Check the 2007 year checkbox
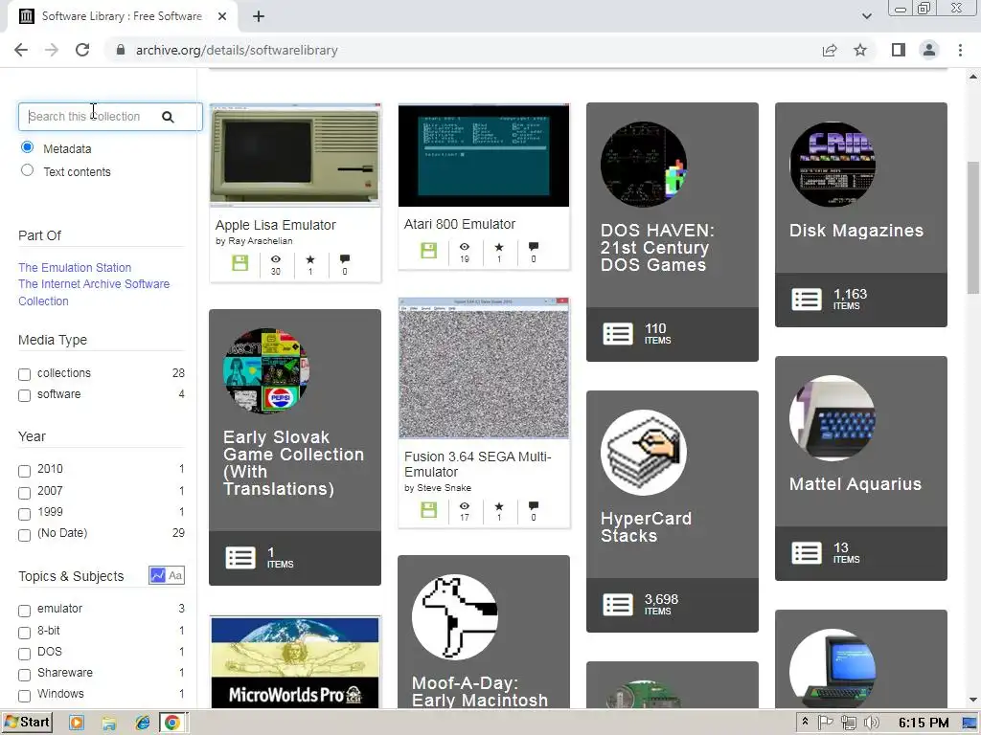 coord(24,493)
